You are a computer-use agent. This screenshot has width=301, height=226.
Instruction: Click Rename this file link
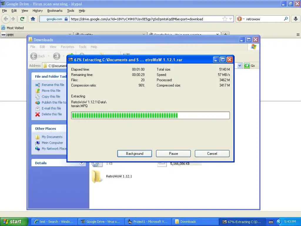(x=53, y=85)
